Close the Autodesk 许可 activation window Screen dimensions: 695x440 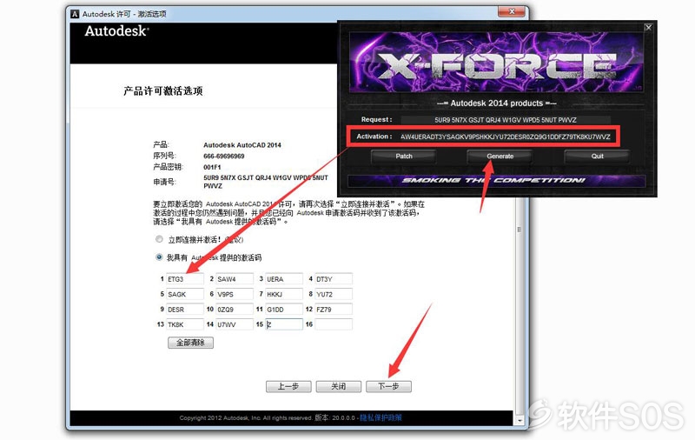point(512,11)
